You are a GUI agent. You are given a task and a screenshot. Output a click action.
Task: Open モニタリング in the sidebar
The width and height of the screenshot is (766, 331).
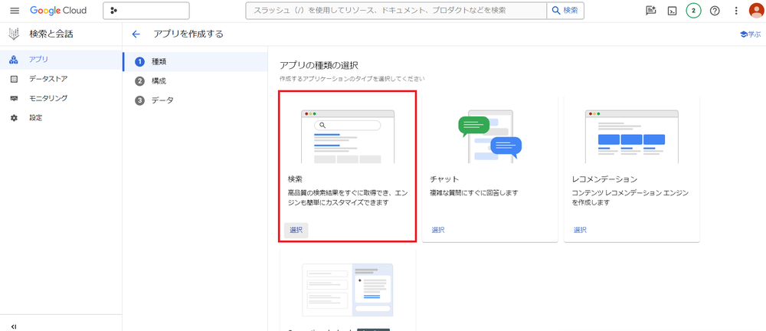tap(48, 98)
